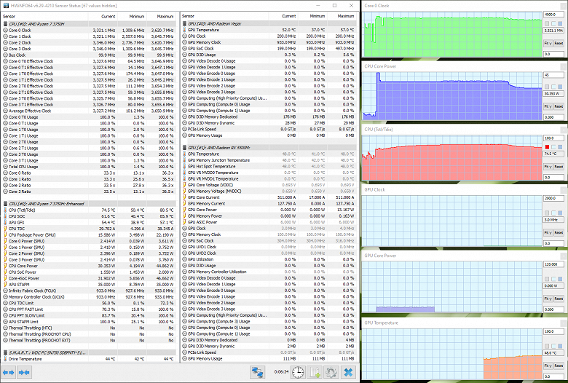Image resolution: width=568 pixels, height=383 pixels.
Task: Select the S.M.A.R.T. WDC PC SN730 group header
Action: pyautogui.click(x=88, y=352)
